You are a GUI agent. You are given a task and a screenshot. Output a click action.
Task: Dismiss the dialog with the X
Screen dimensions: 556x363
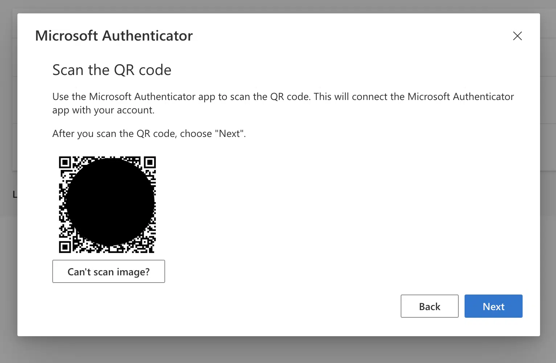point(517,36)
